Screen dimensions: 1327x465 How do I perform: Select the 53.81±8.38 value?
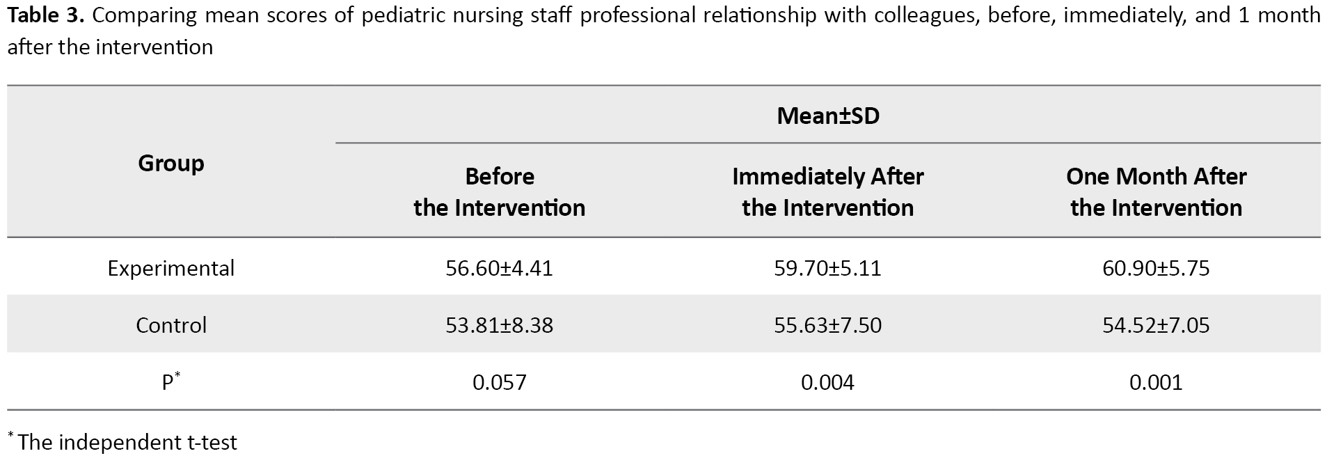tap(499, 325)
